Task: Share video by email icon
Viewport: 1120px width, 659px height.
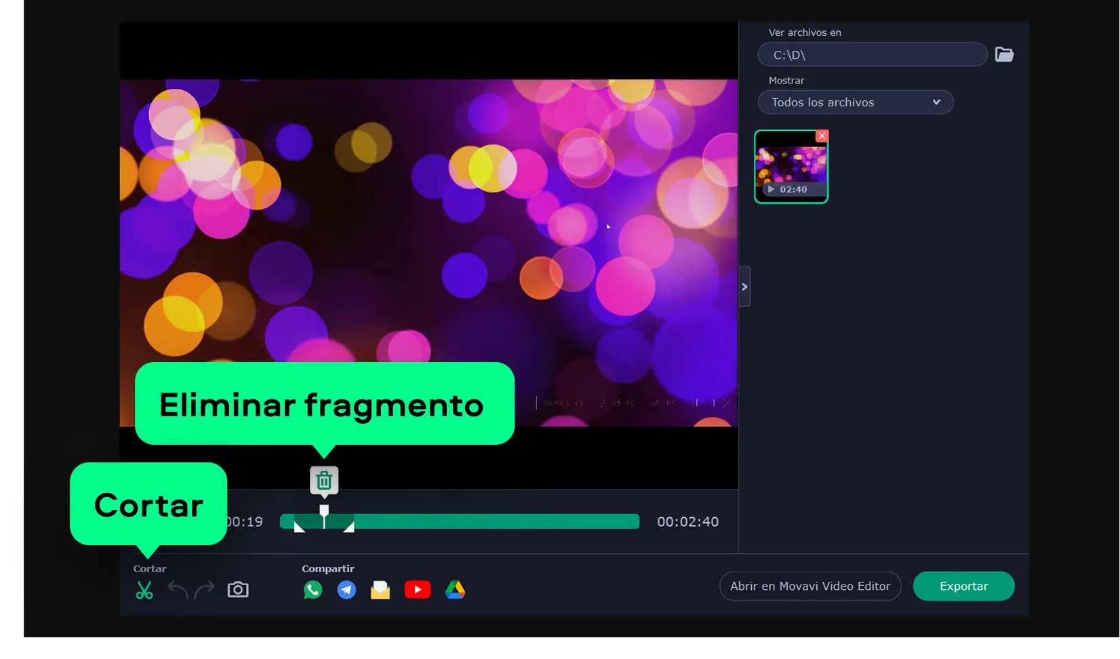Action: (380, 590)
